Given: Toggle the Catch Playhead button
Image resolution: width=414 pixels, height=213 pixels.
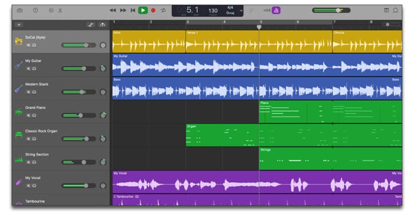Looking at the screenshot, I should click(102, 25).
